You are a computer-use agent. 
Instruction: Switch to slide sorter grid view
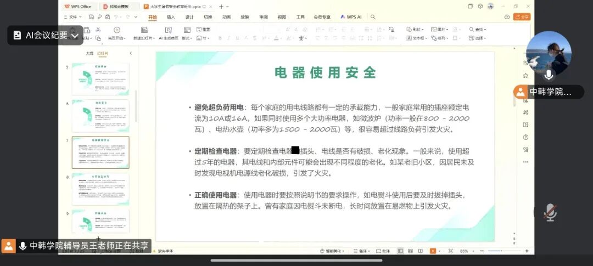pos(411,251)
